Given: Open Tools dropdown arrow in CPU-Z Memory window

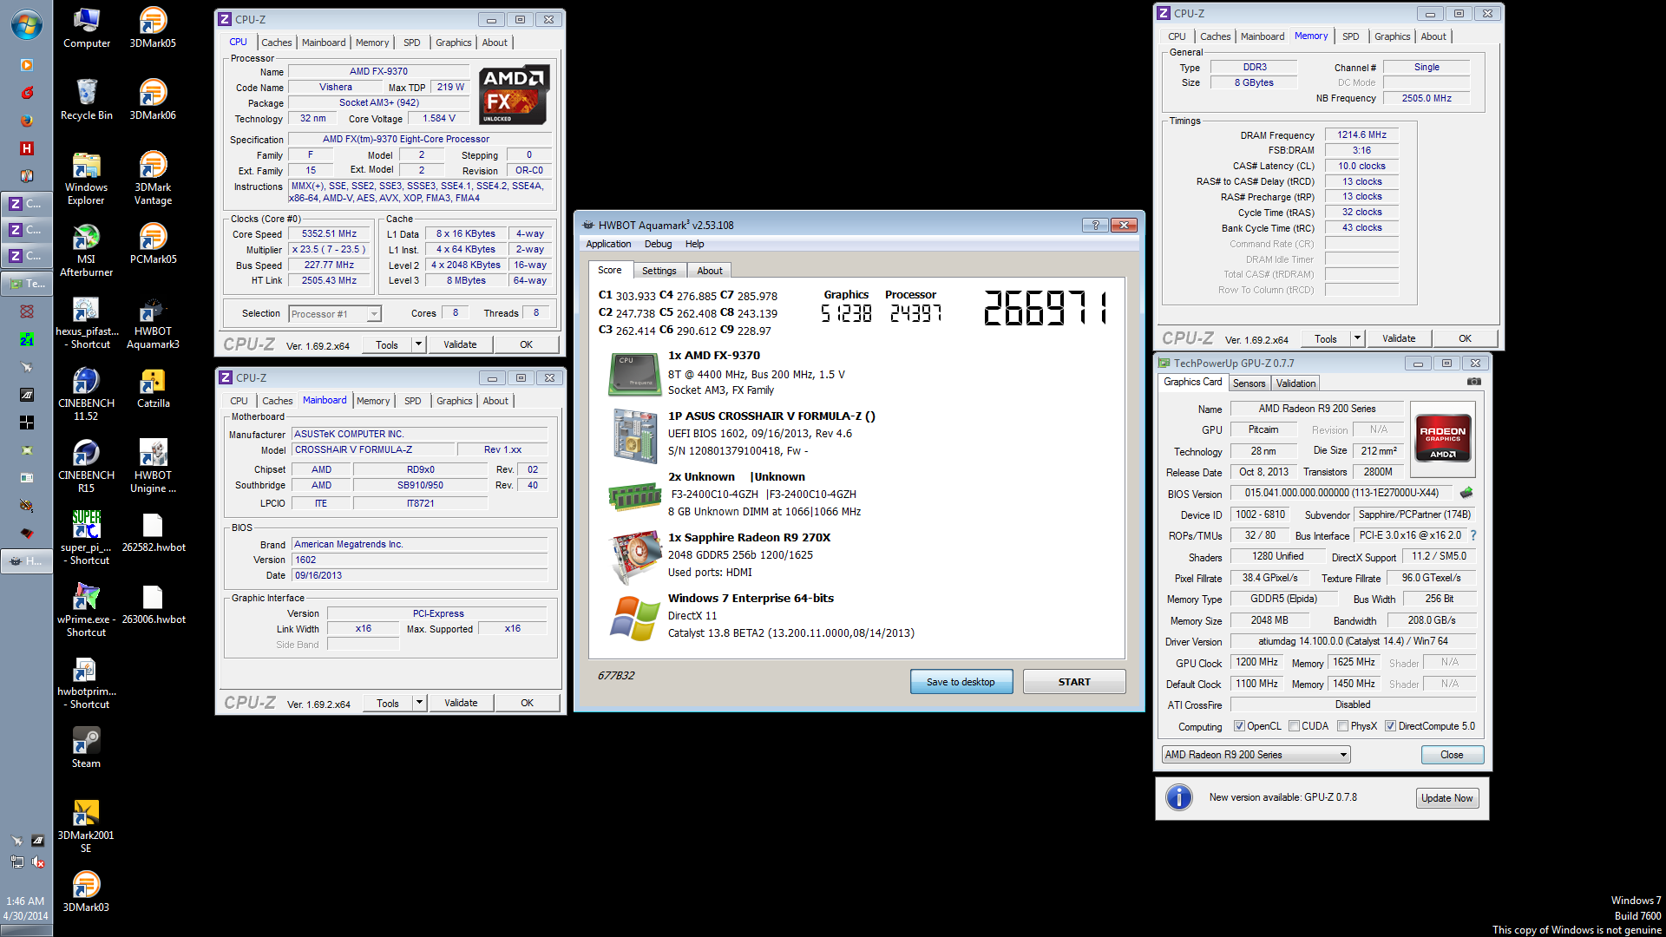Looking at the screenshot, I should (1357, 338).
